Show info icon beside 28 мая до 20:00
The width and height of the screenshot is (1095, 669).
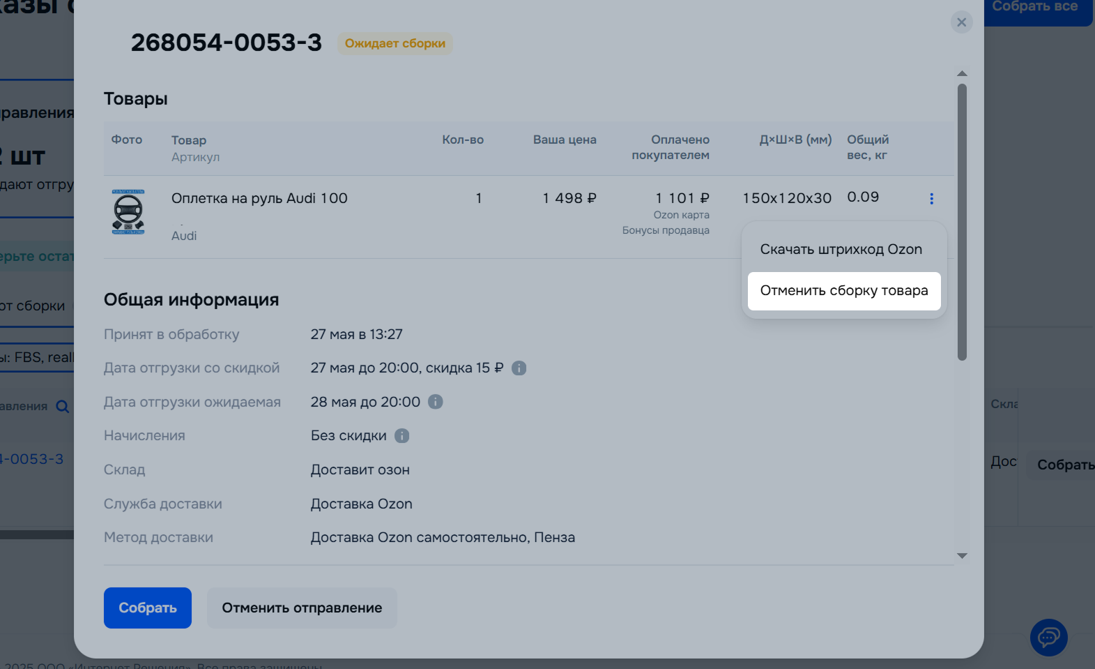[x=435, y=402]
